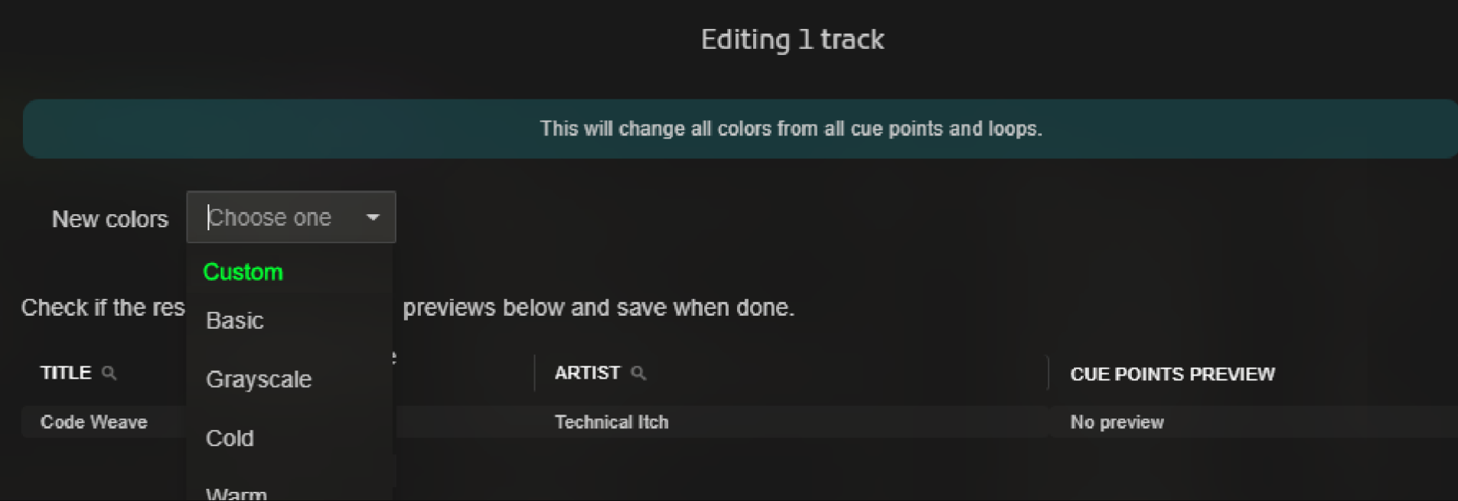Select the Cold color option

point(230,438)
